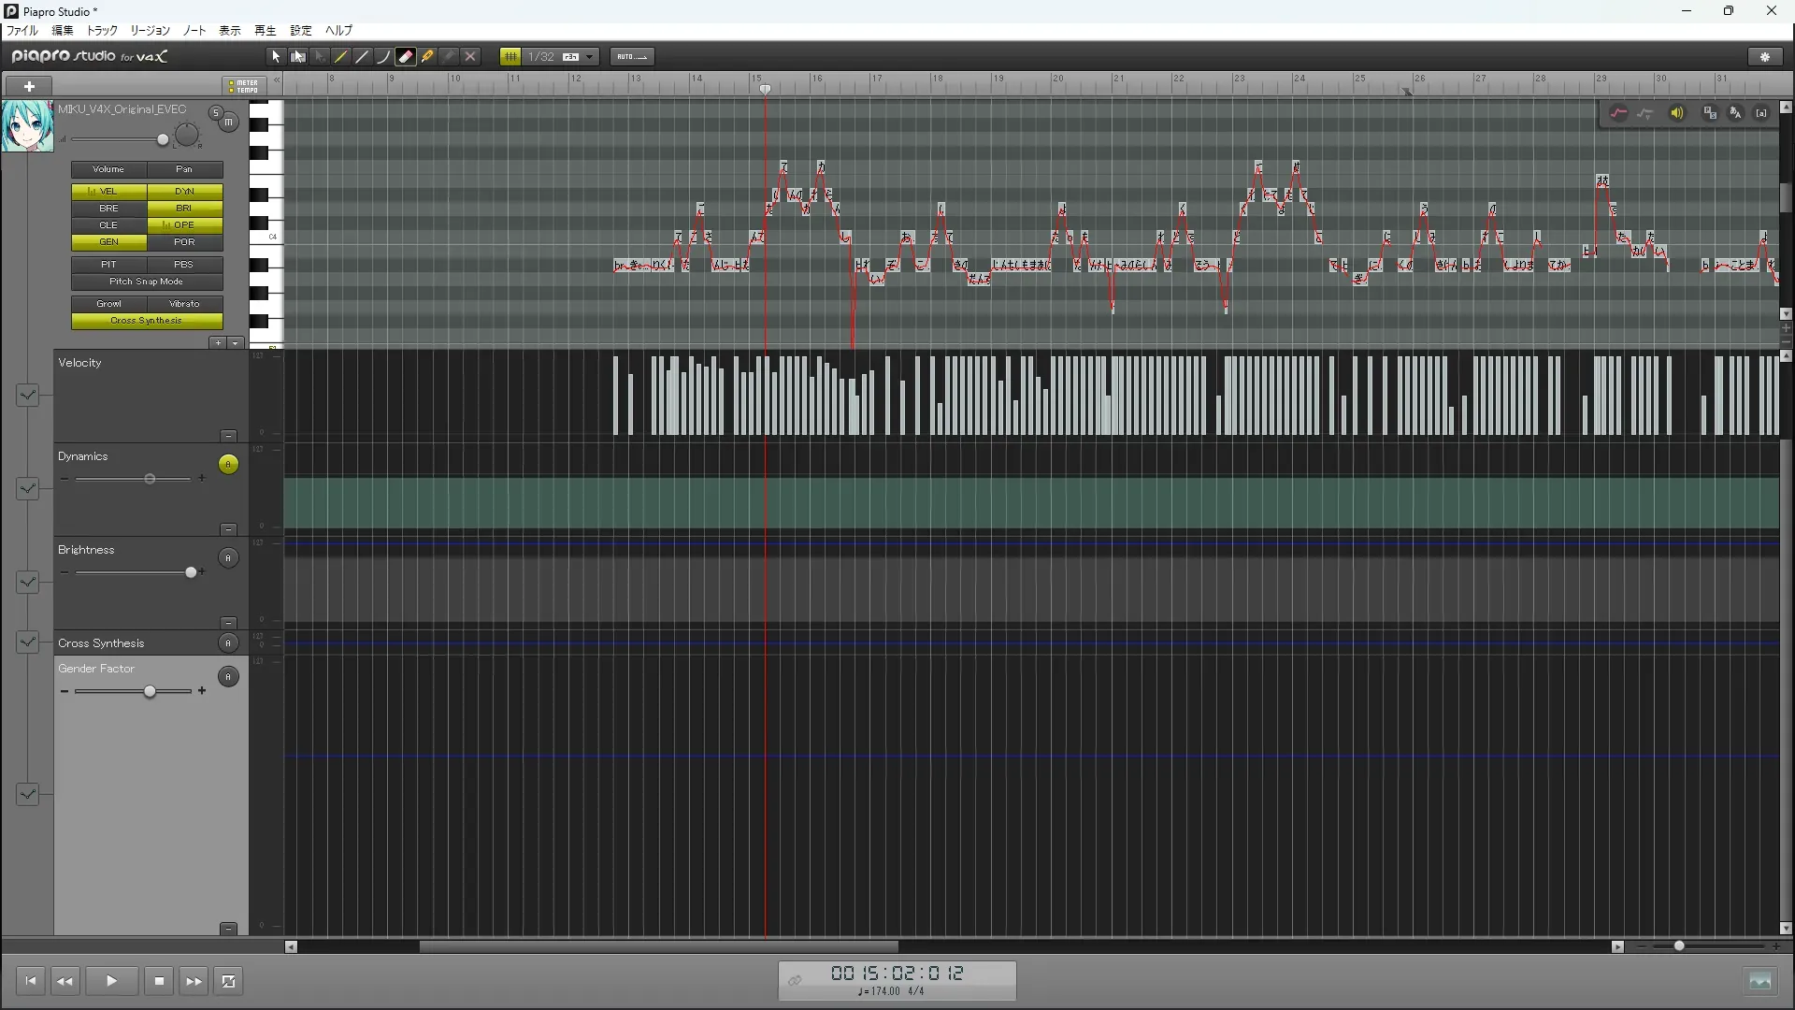Open the 1/32 quantize dropdown

(589, 57)
